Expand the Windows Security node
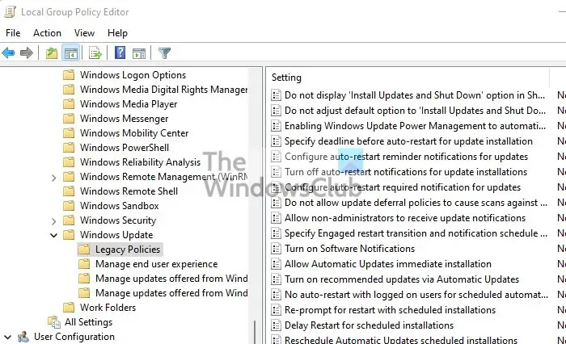566x344 pixels. pyautogui.click(x=54, y=221)
